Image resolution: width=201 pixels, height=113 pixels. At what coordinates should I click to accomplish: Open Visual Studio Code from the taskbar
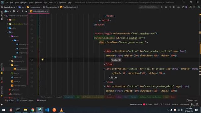pyautogui.click(x=47, y=110)
